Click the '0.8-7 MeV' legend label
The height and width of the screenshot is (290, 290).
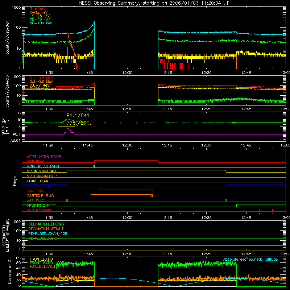pos(40,85)
